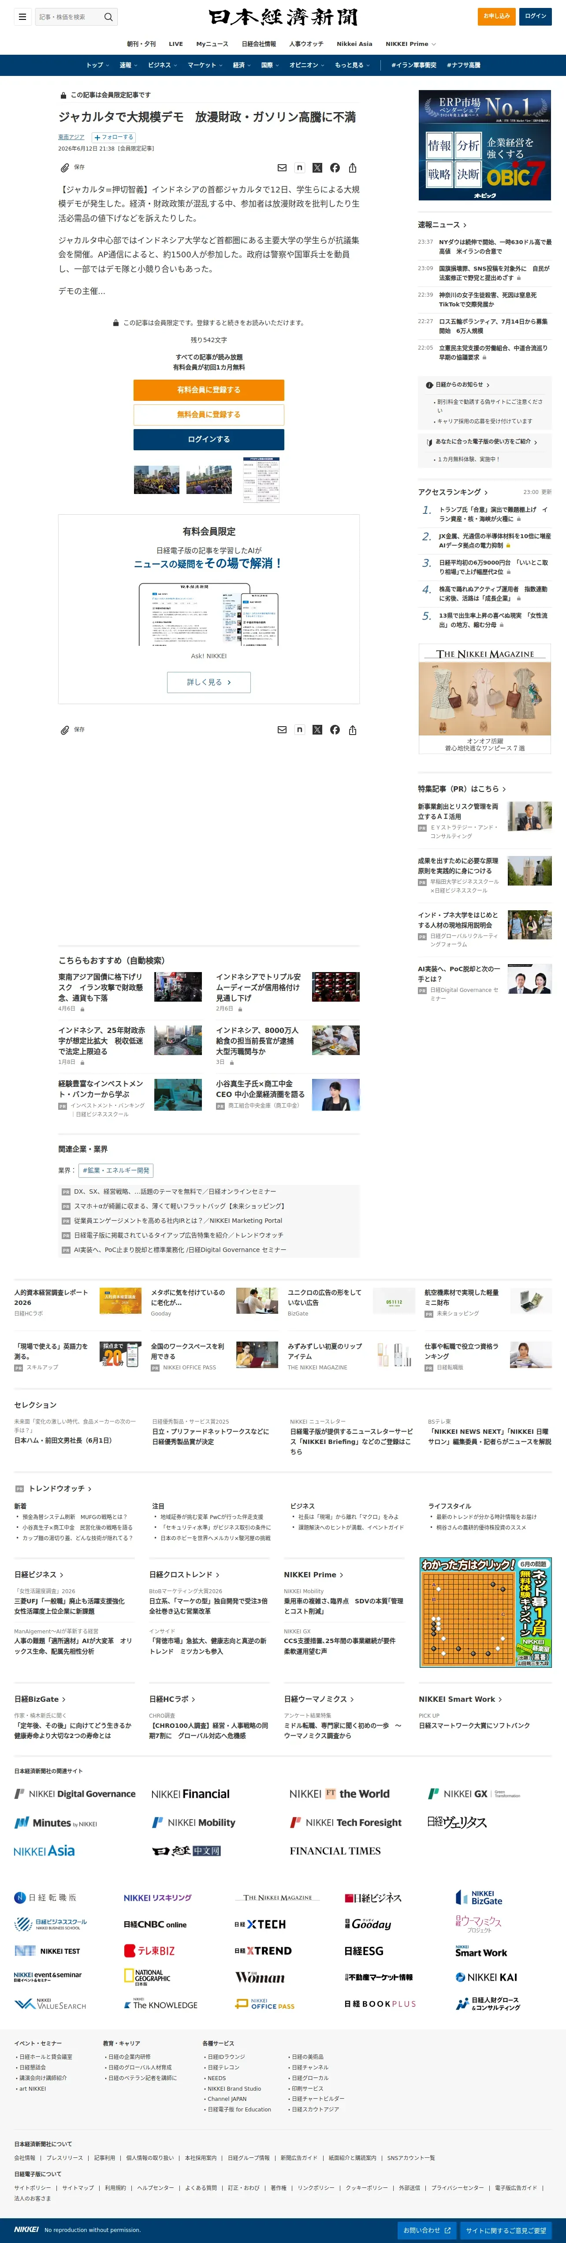
Task: Open the LIVE menu item
Action: (x=175, y=44)
